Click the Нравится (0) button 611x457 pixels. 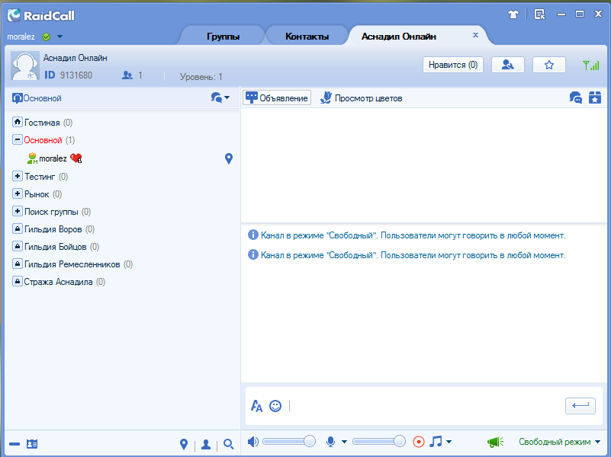coord(453,65)
